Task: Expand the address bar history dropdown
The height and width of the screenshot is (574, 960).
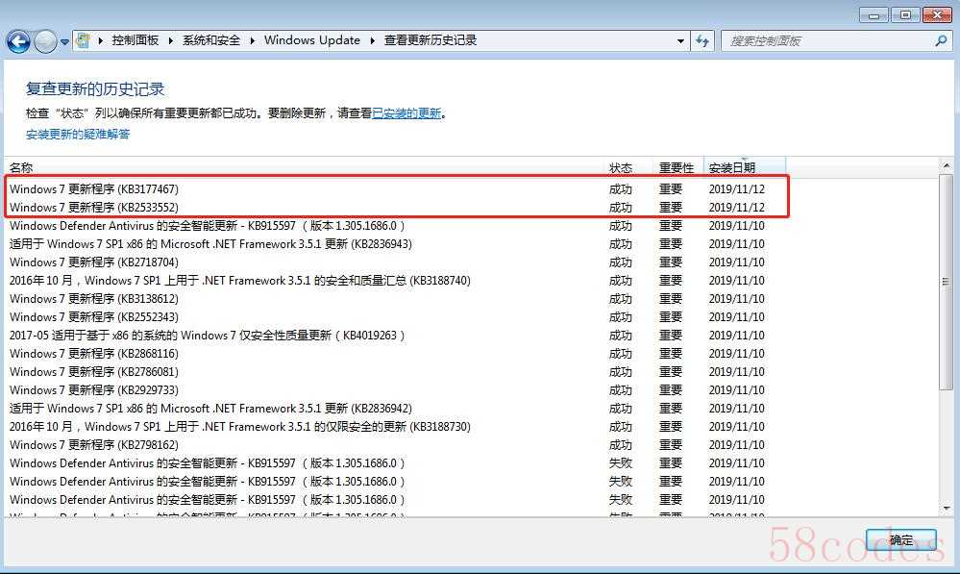Action: tap(680, 41)
